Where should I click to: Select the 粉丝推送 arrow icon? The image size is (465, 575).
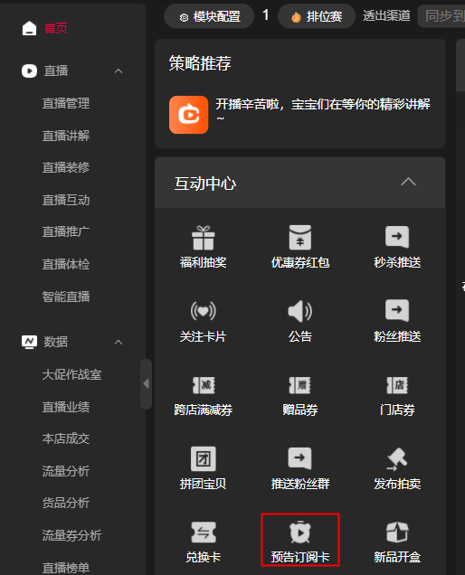397,311
